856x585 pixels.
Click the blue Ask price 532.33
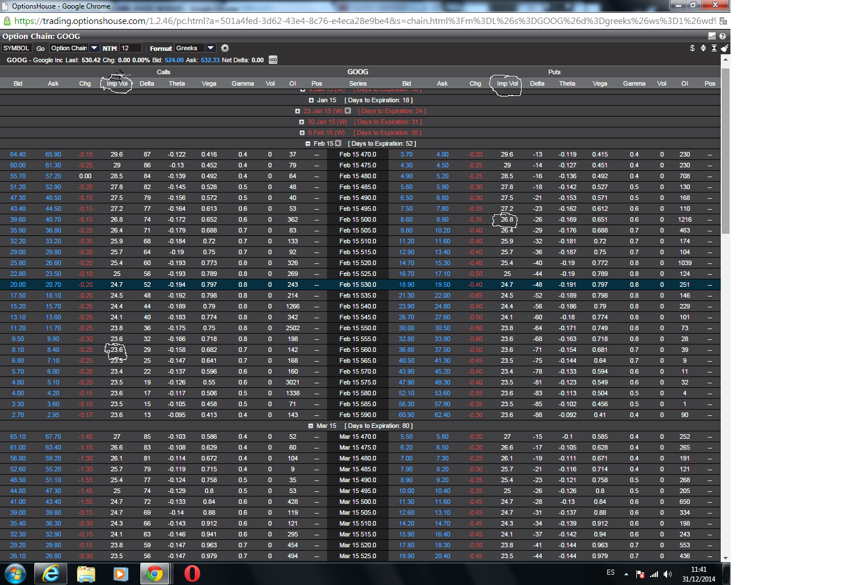pyautogui.click(x=210, y=60)
